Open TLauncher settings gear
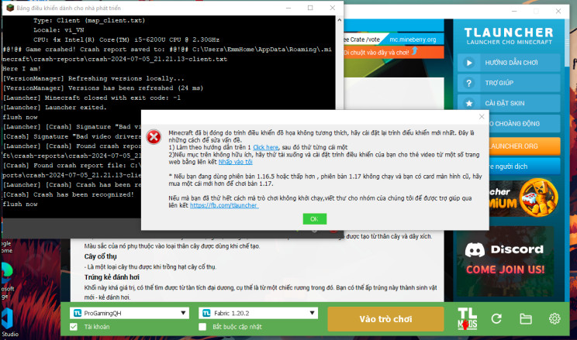Image resolution: width=577 pixels, height=340 pixels. pyautogui.click(x=555, y=318)
